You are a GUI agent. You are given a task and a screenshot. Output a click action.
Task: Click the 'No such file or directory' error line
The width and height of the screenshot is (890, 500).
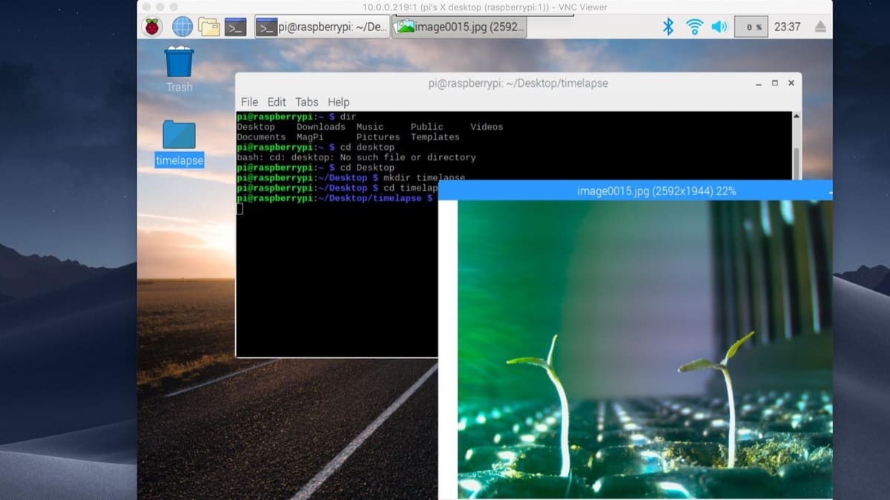click(356, 157)
